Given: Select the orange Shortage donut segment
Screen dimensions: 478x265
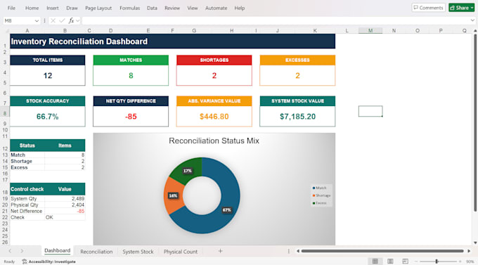Looking at the screenshot, I should coord(174,195).
